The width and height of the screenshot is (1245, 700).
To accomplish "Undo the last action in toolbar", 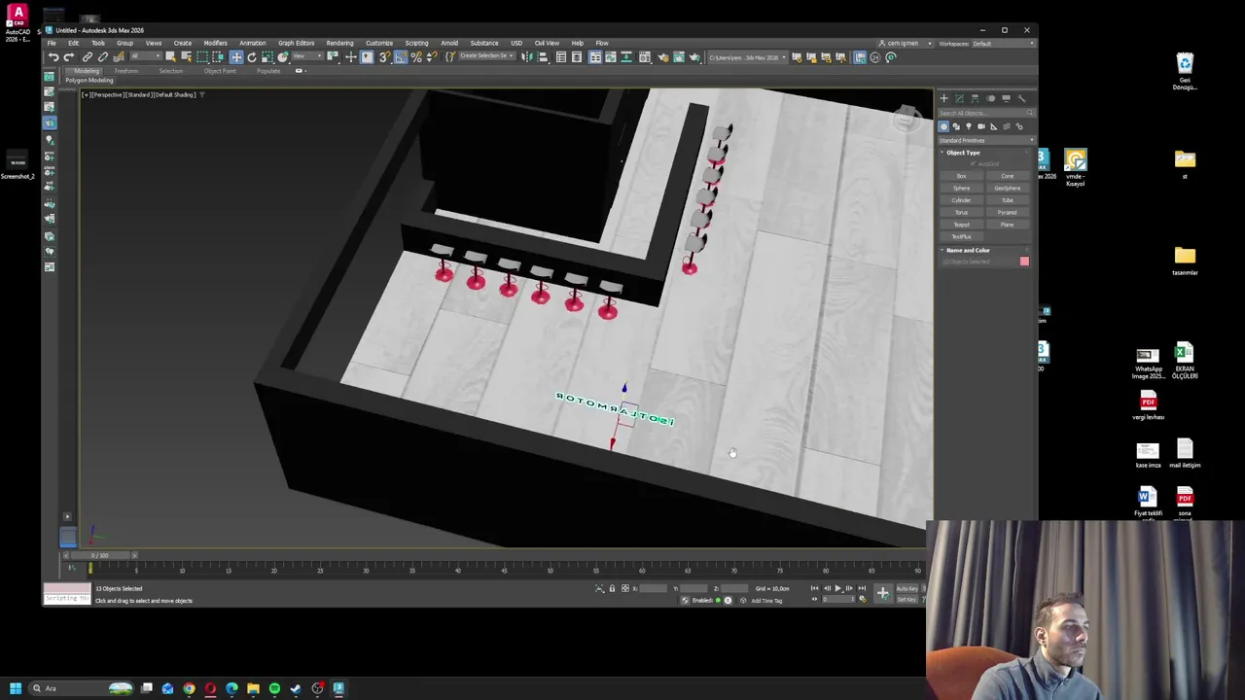I will 53,56.
